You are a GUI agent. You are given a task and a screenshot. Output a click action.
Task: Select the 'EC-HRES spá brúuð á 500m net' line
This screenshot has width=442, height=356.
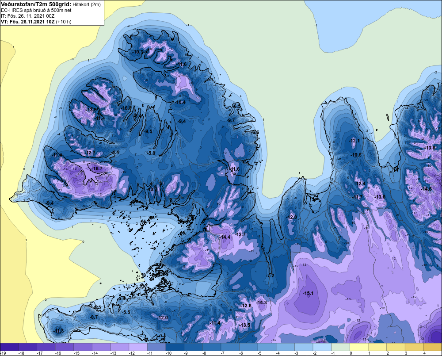coord(36,10)
